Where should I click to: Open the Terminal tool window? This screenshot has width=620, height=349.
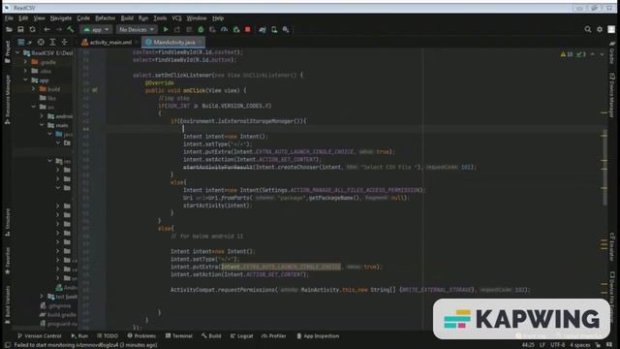pos(178,336)
